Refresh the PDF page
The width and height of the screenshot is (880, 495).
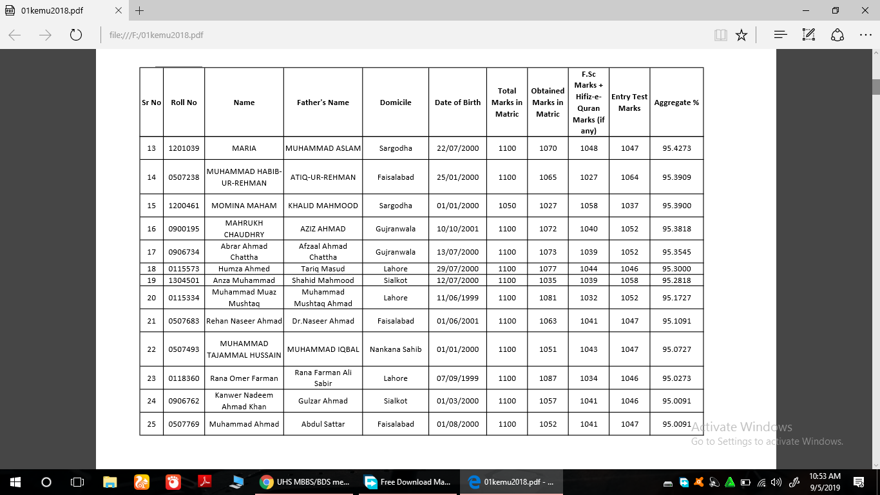pos(76,35)
